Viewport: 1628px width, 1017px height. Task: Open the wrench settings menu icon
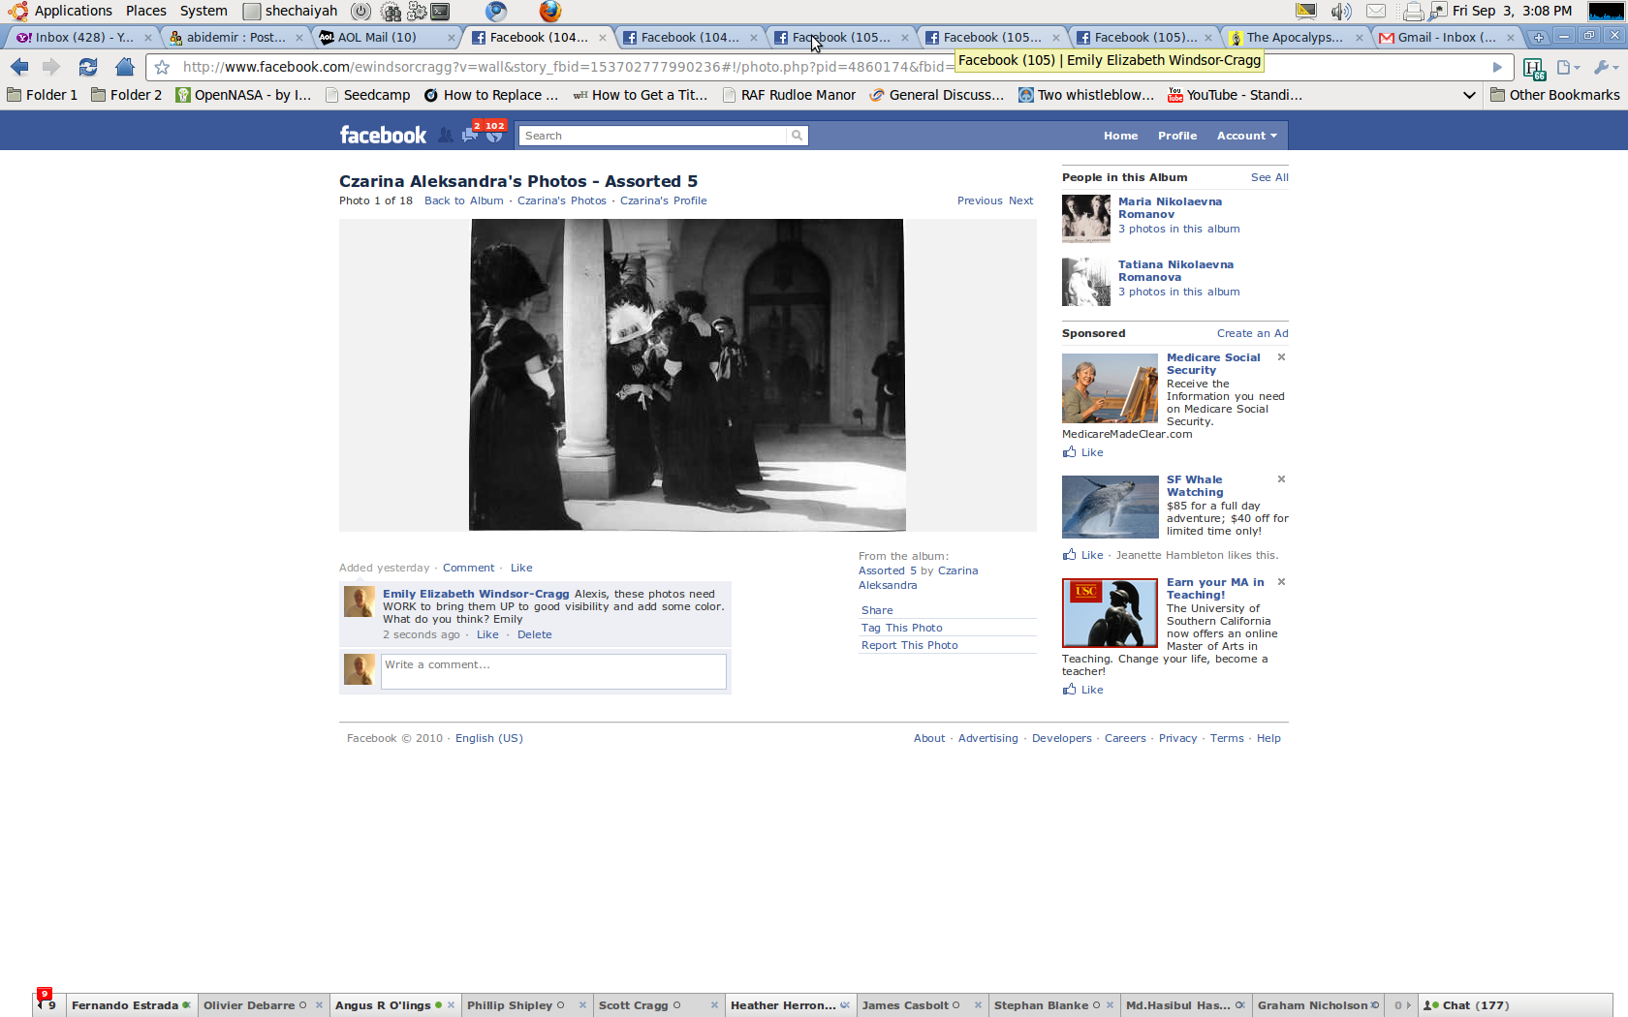click(1604, 67)
